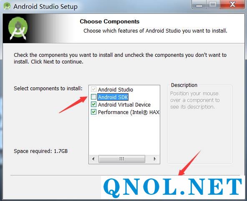This screenshot has height=201, width=247.
Task: Click the Android Studio icon in title bar
Action: (7, 6)
